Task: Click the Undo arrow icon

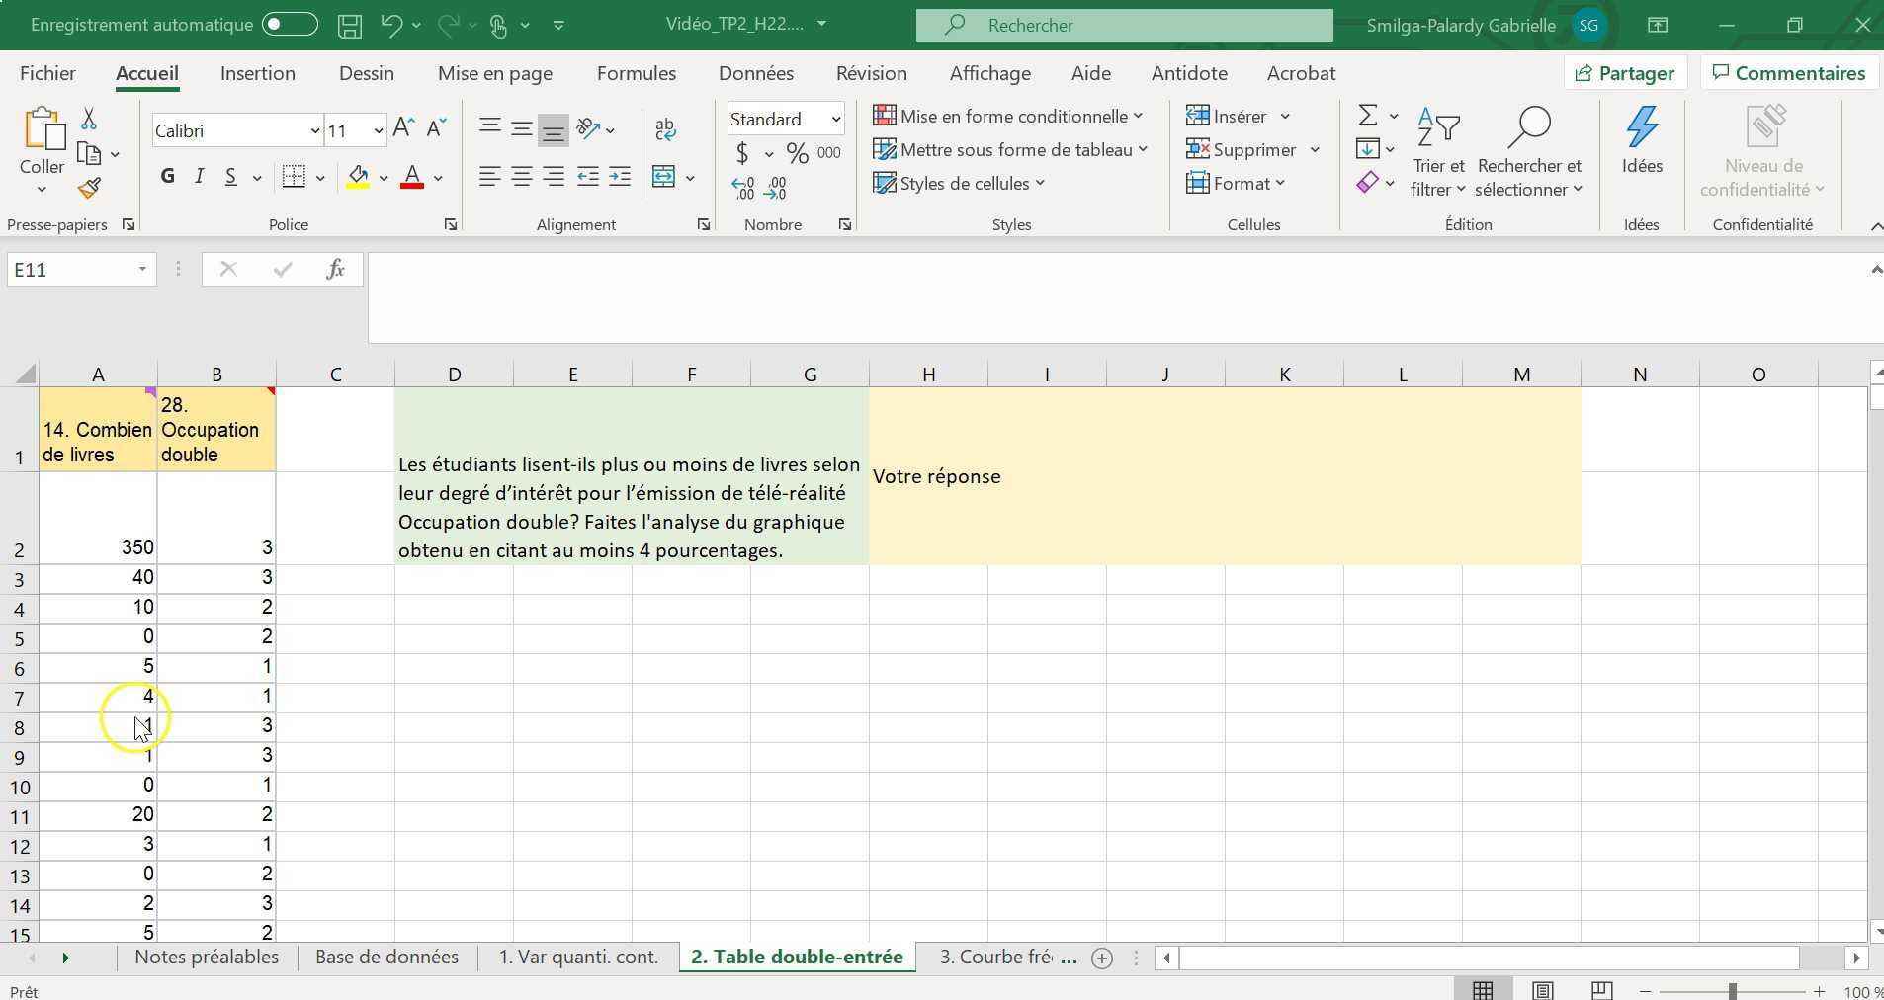Action: coord(391,26)
